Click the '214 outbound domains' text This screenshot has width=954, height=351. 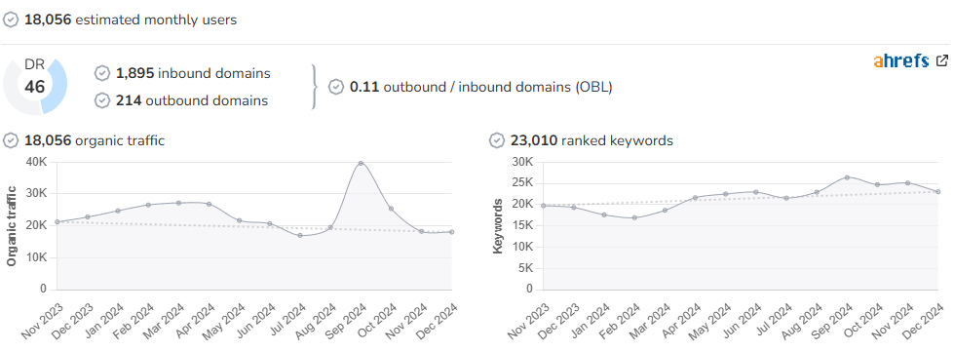click(x=192, y=100)
